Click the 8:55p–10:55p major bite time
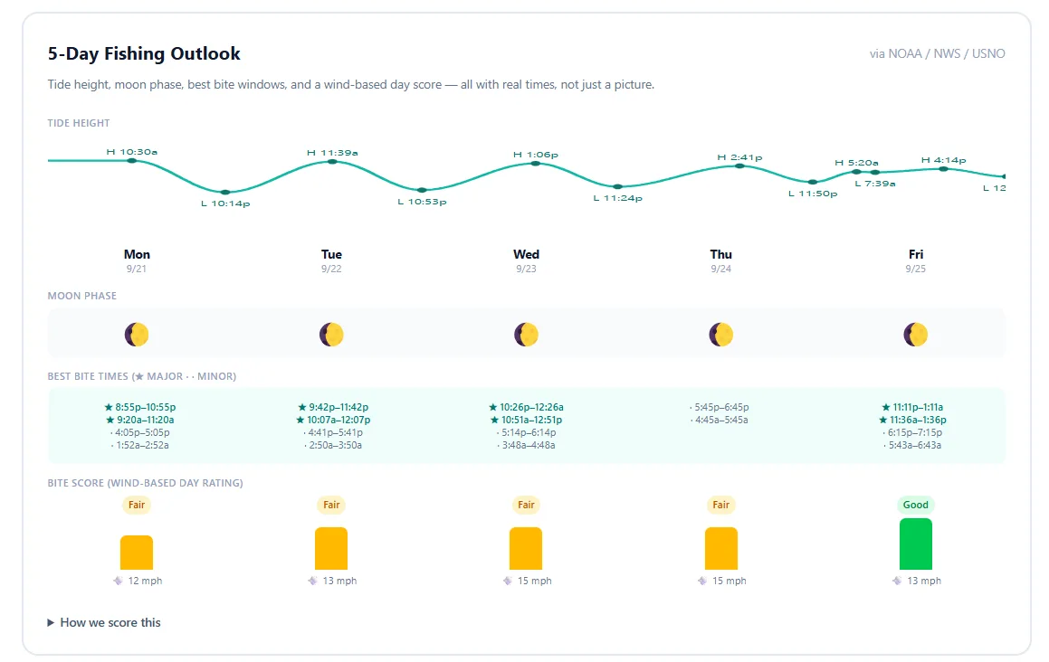The image size is (1049, 662). click(x=139, y=407)
